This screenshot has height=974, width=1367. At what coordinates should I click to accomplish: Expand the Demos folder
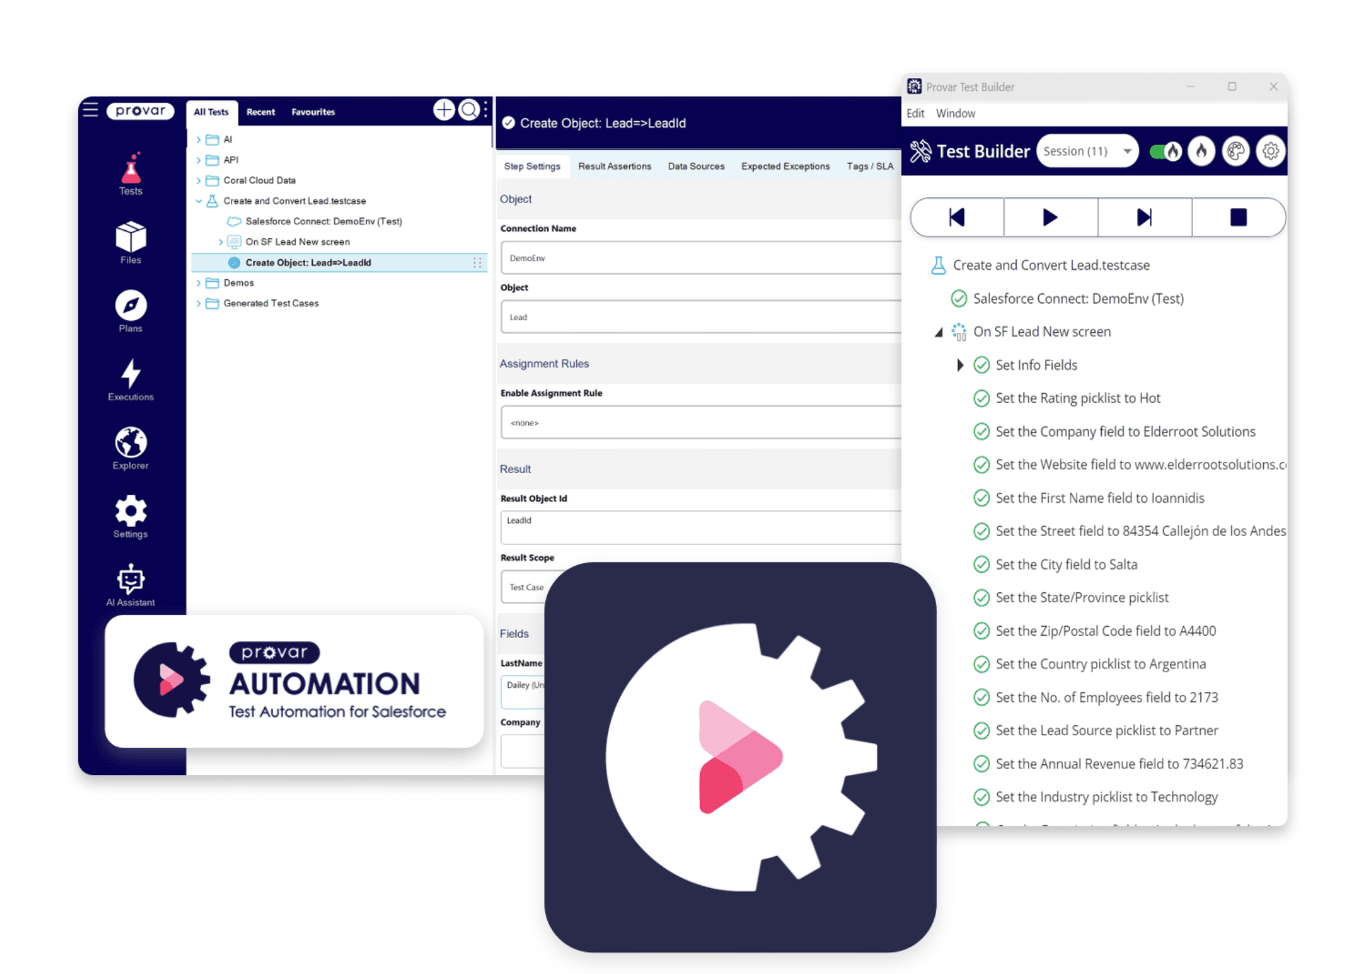tap(198, 283)
